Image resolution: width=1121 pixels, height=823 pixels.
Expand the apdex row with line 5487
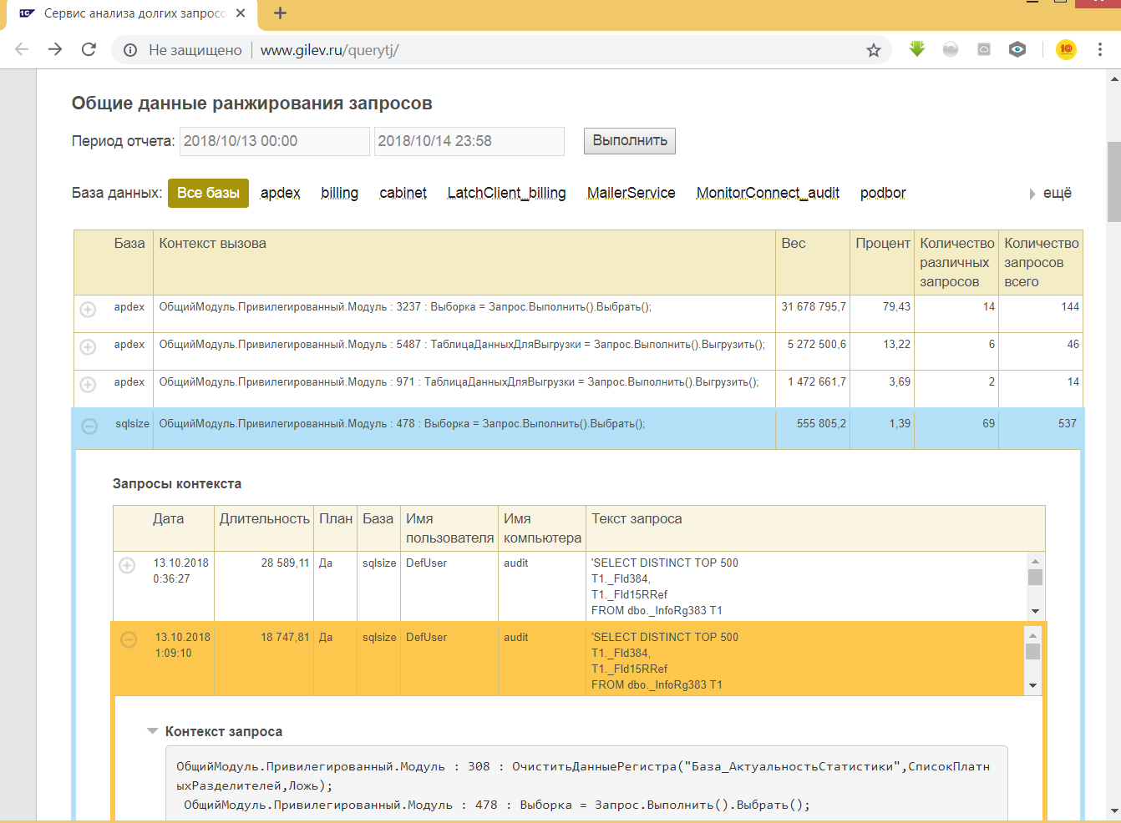[88, 347]
